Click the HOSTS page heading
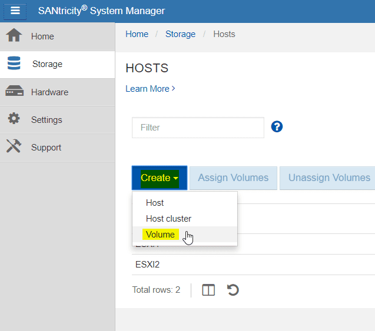This screenshot has width=375, height=331. tap(147, 68)
